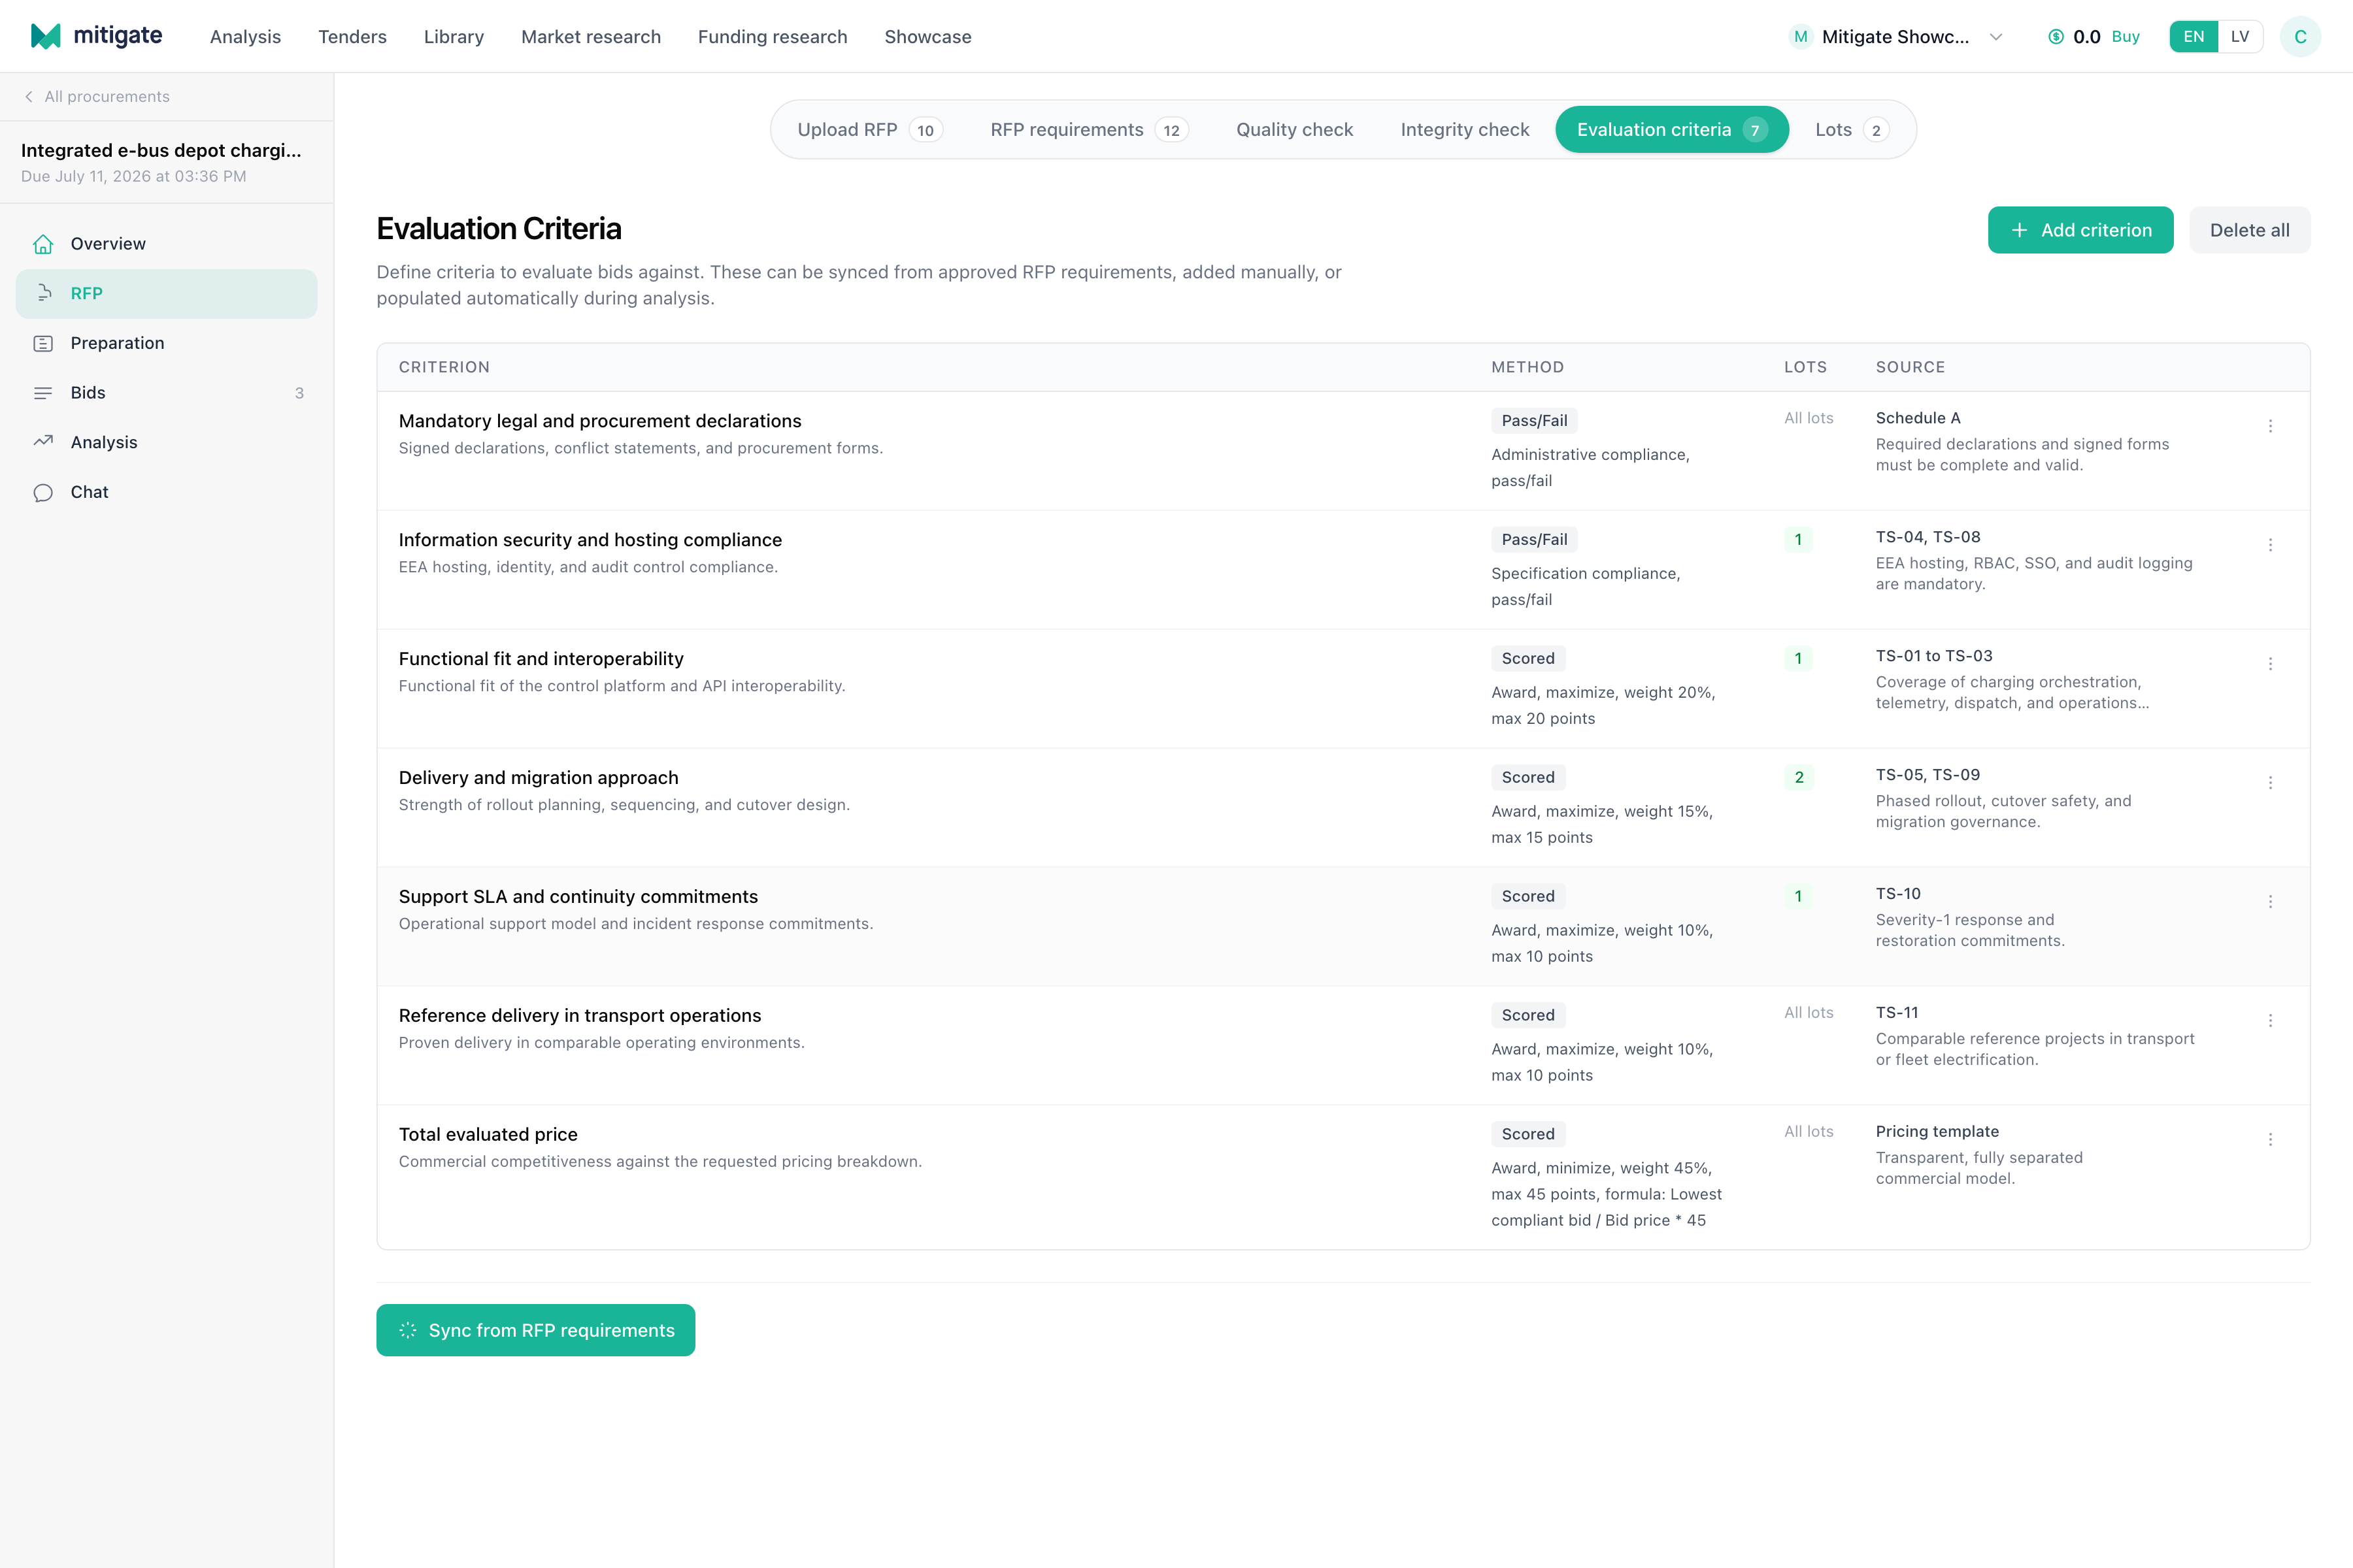Open Funding research in top navigation

pos(773,37)
